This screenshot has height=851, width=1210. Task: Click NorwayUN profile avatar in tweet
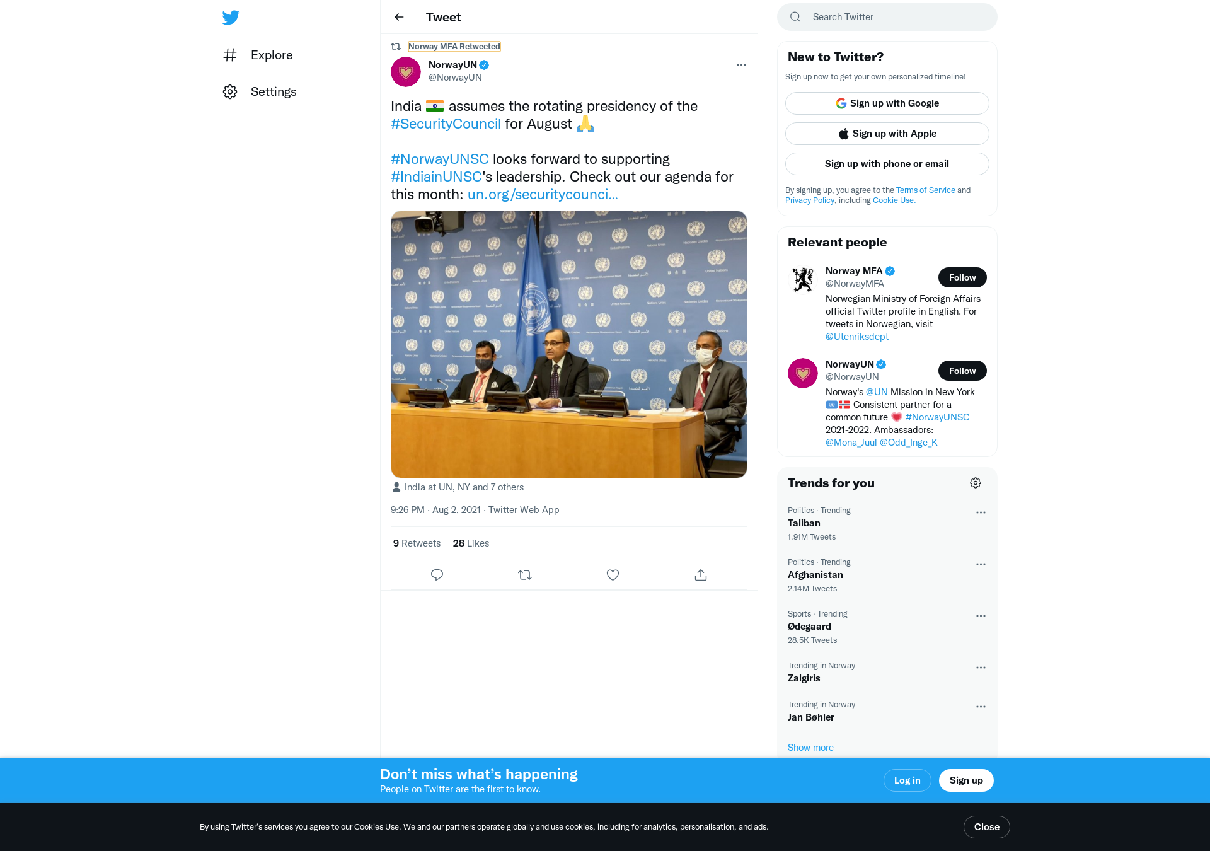click(406, 72)
